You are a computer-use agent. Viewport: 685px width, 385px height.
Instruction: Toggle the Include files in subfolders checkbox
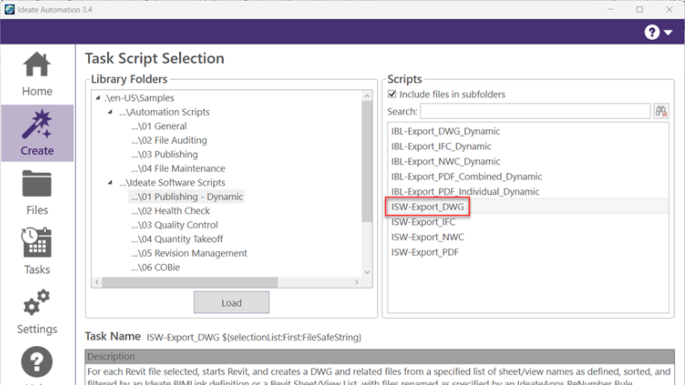pos(392,94)
